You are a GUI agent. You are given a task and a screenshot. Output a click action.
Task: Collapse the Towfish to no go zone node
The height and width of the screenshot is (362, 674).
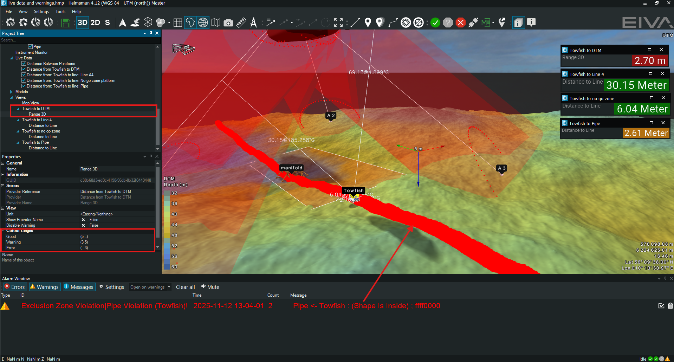coord(18,131)
